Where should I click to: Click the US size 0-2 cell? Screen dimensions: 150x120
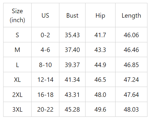(45, 35)
